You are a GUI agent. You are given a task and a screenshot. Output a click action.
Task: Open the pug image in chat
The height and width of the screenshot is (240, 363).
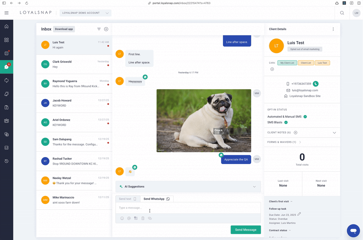204,120
